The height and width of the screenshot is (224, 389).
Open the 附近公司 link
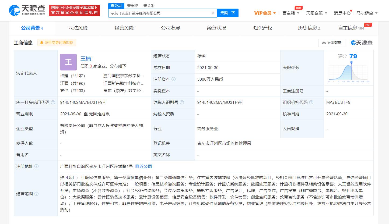coord(143,166)
